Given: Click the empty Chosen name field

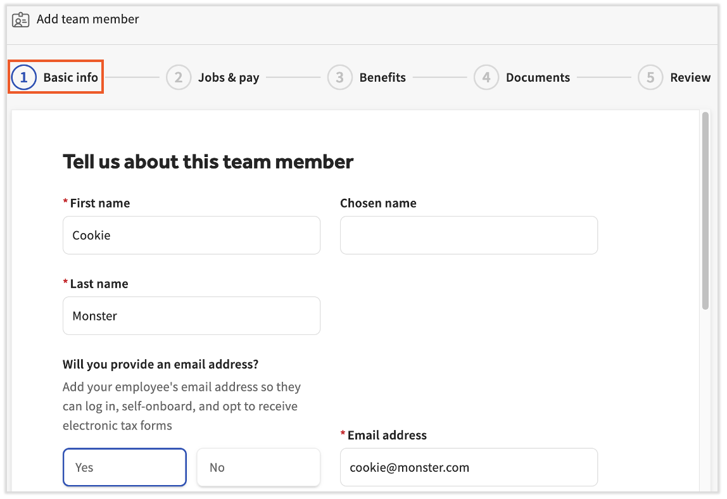Looking at the screenshot, I should click(x=469, y=236).
